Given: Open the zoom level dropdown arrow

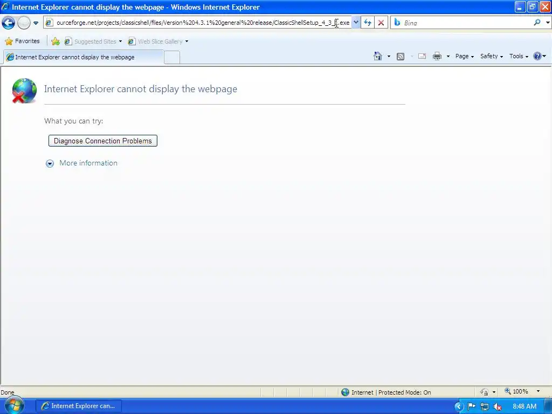Looking at the screenshot, I should (x=538, y=391).
